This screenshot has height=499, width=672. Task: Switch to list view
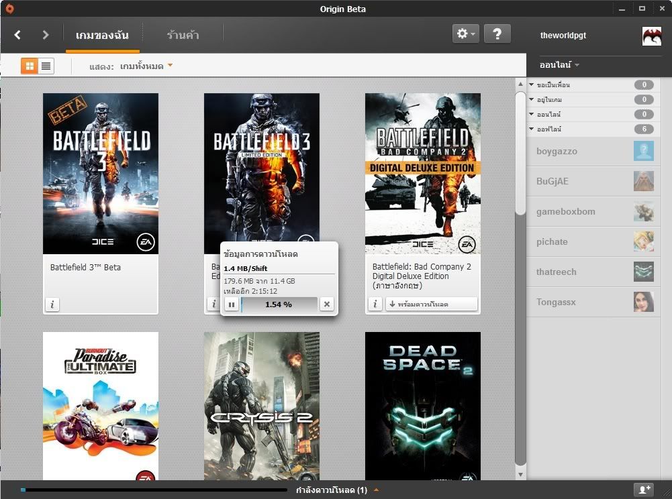(46, 66)
